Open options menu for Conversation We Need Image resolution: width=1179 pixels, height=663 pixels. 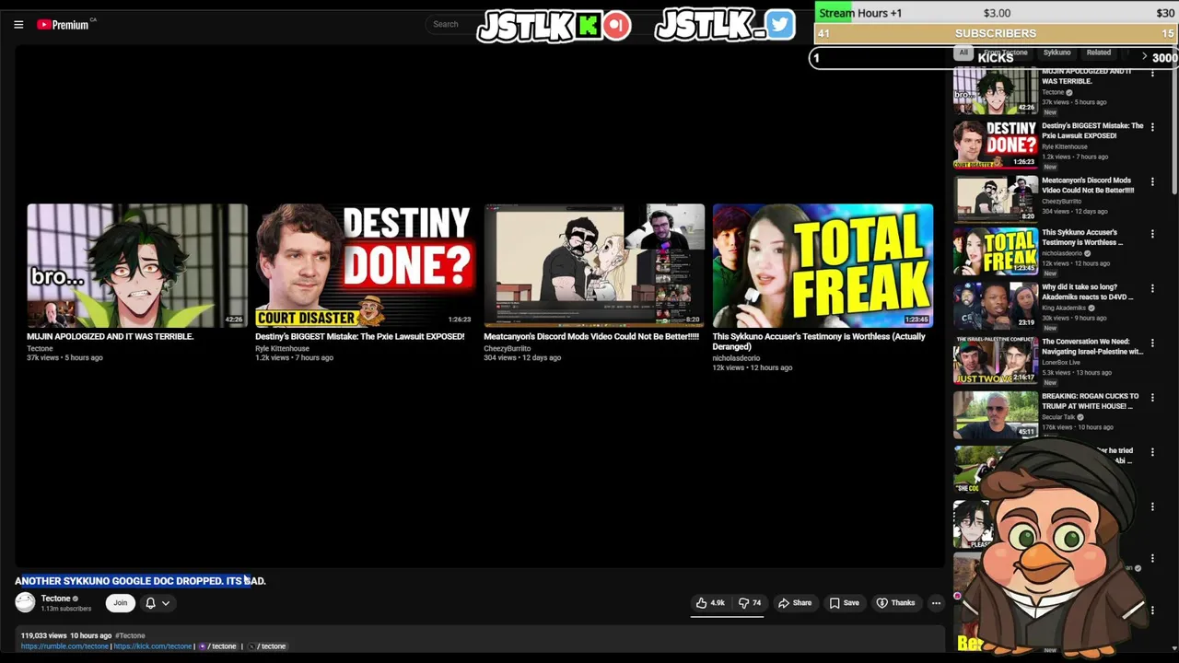(1152, 343)
